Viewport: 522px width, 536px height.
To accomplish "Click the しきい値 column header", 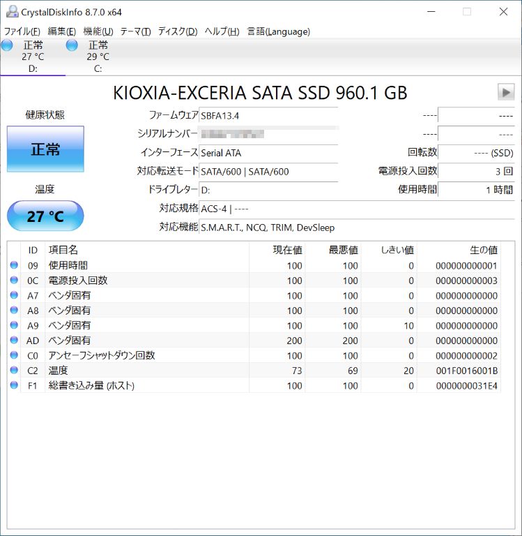I will tap(389, 250).
